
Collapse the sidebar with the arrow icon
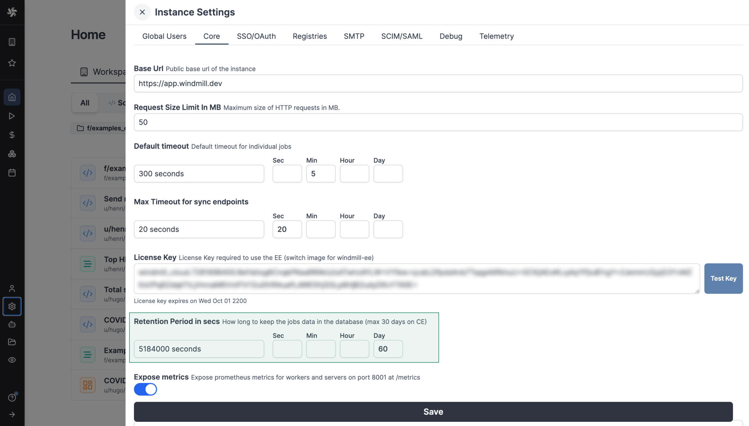[12, 414]
